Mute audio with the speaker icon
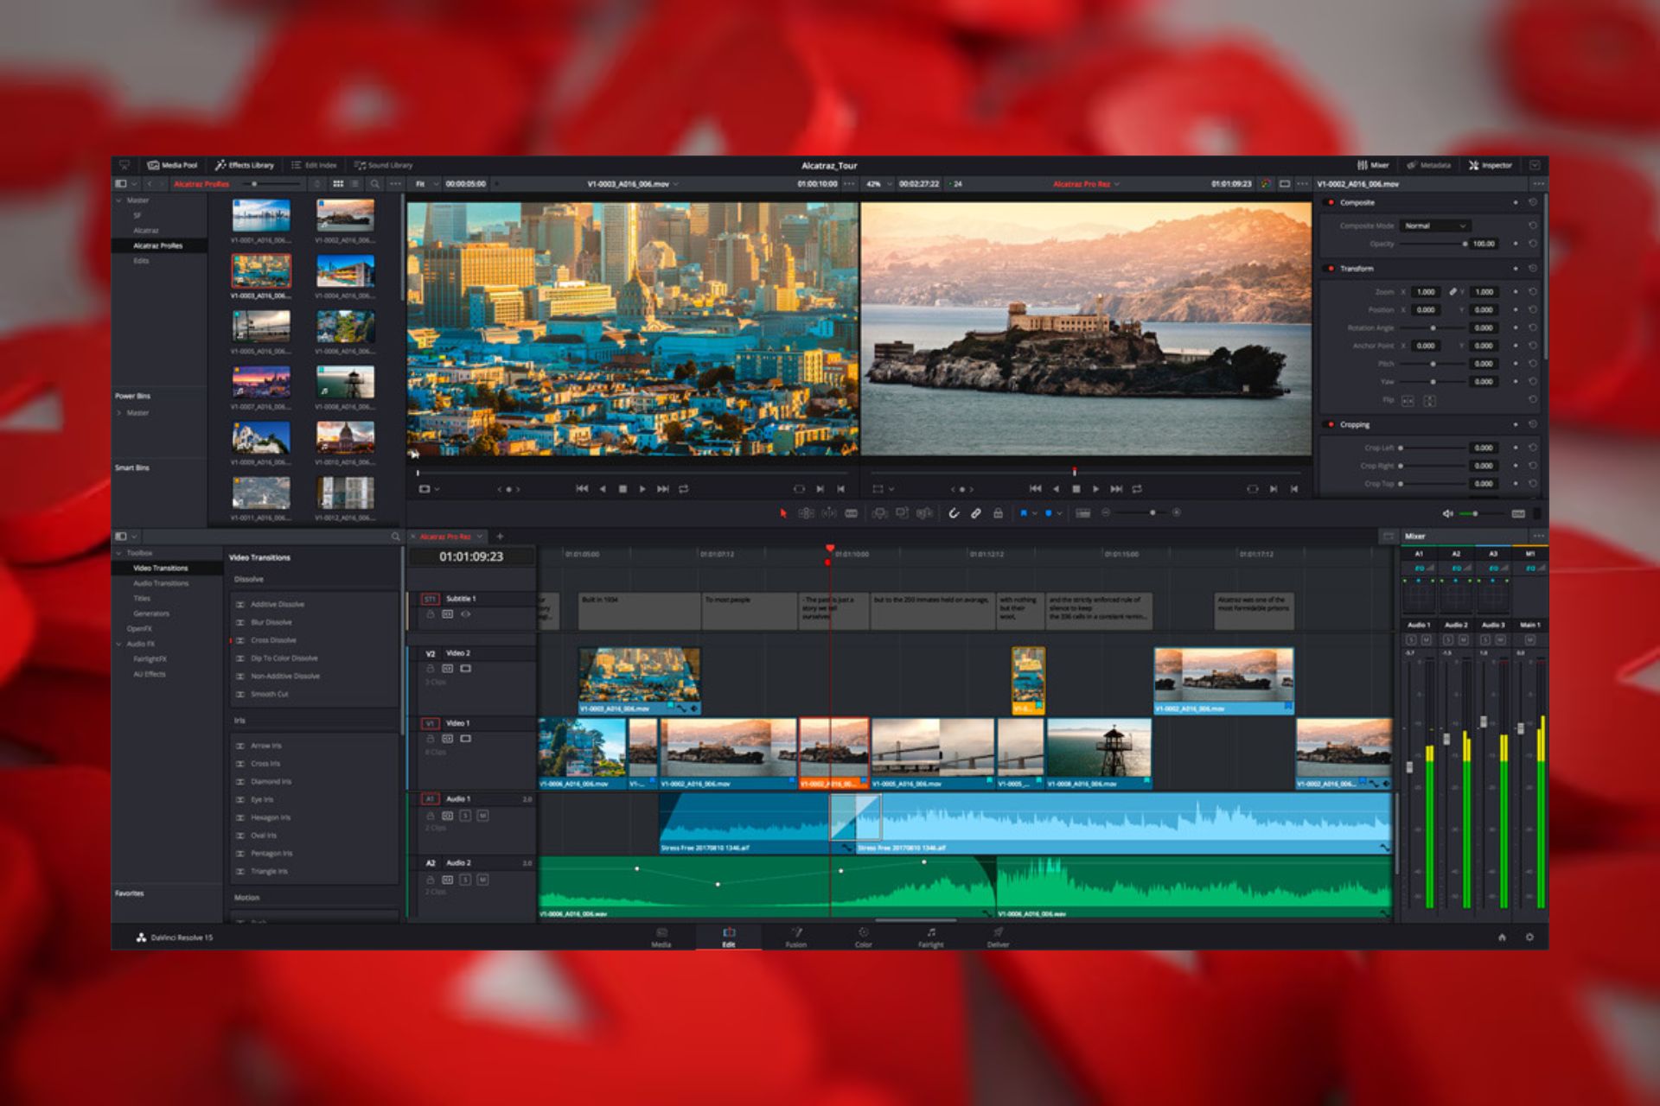1660x1106 pixels. click(x=1447, y=514)
